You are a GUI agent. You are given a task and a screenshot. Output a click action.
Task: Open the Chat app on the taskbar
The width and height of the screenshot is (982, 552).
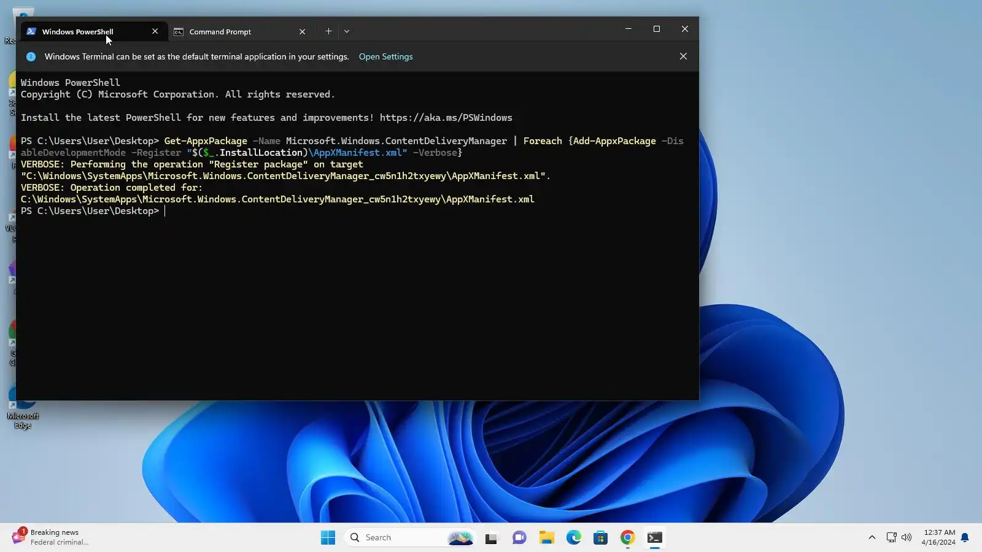[x=519, y=538]
